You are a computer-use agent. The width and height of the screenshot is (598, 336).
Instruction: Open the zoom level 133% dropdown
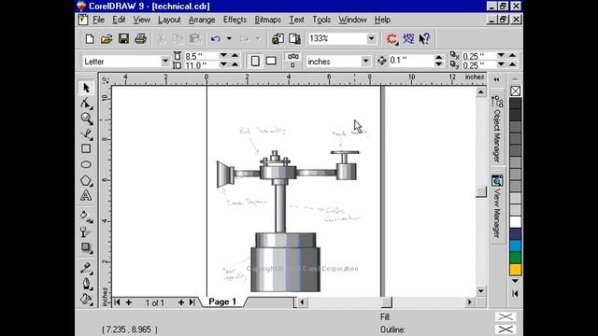click(371, 39)
